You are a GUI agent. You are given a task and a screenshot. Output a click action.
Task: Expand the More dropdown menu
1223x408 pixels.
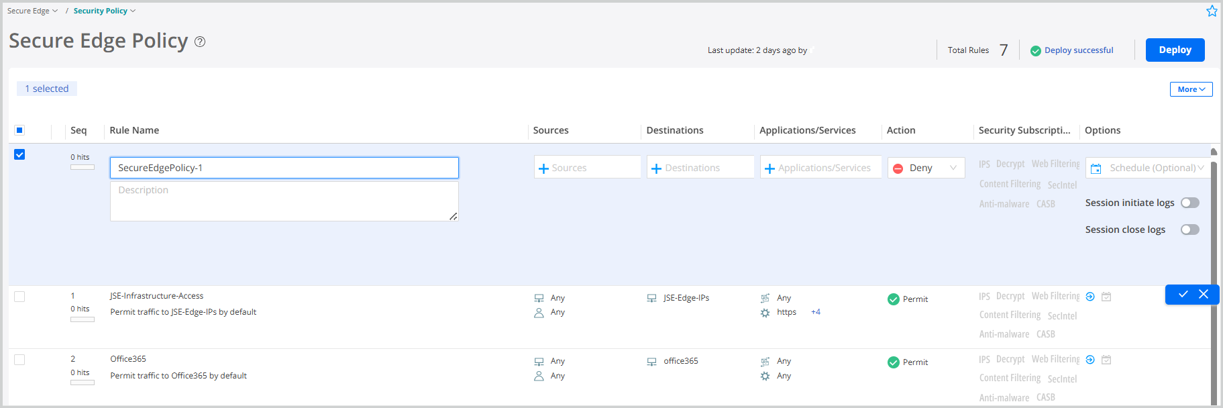(1191, 89)
